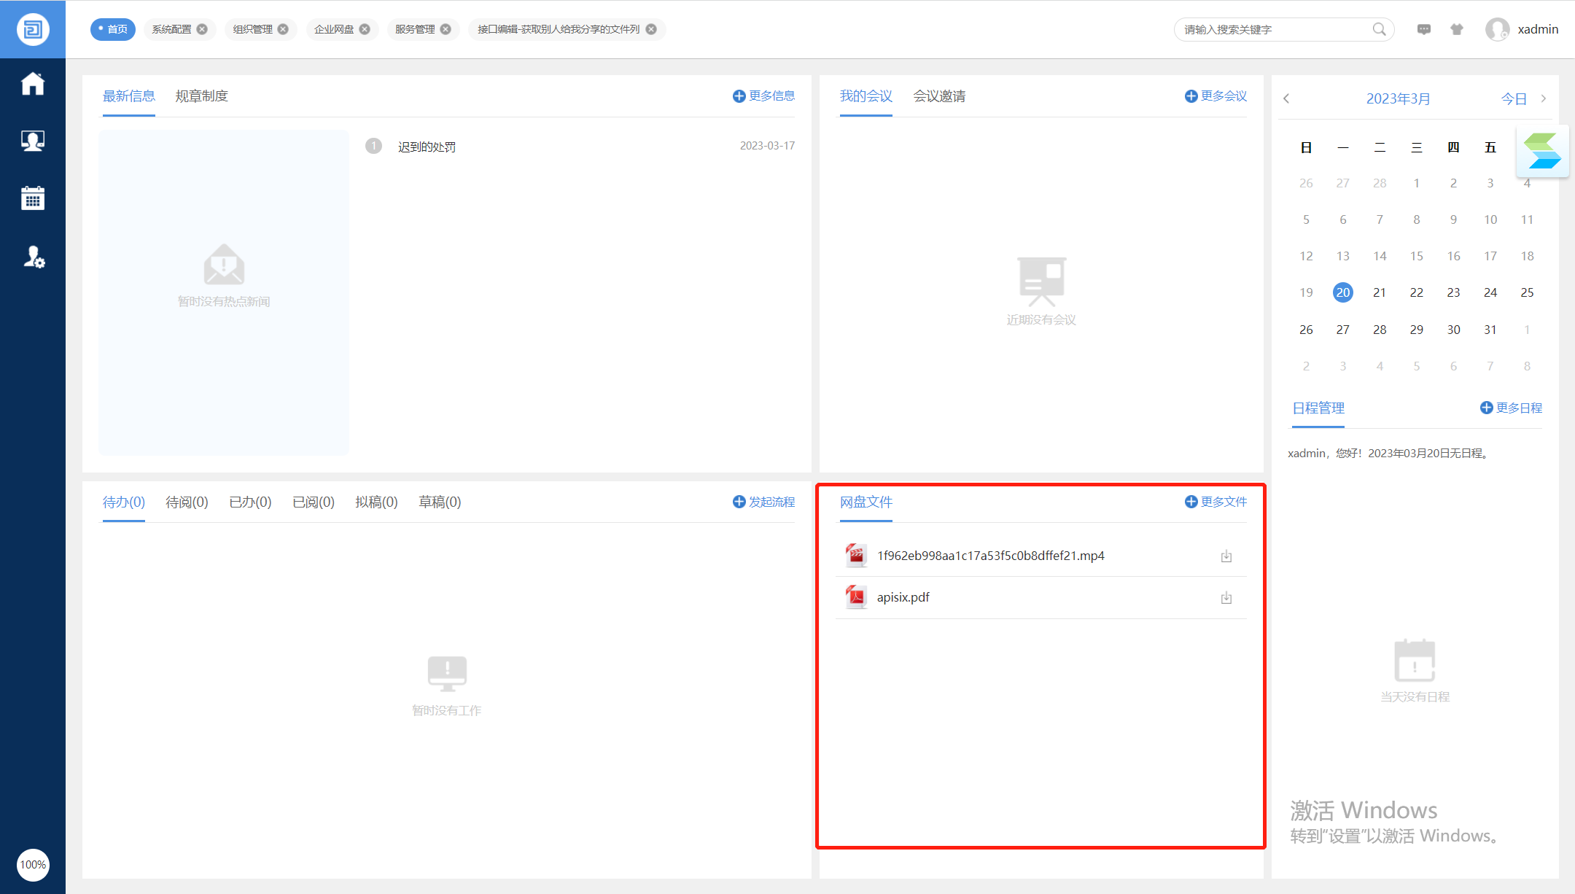Go to next month in calendar
The height and width of the screenshot is (894, 1575).
1543,98
